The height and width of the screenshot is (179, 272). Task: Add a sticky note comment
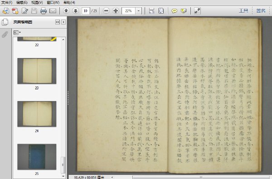point(174,11)
